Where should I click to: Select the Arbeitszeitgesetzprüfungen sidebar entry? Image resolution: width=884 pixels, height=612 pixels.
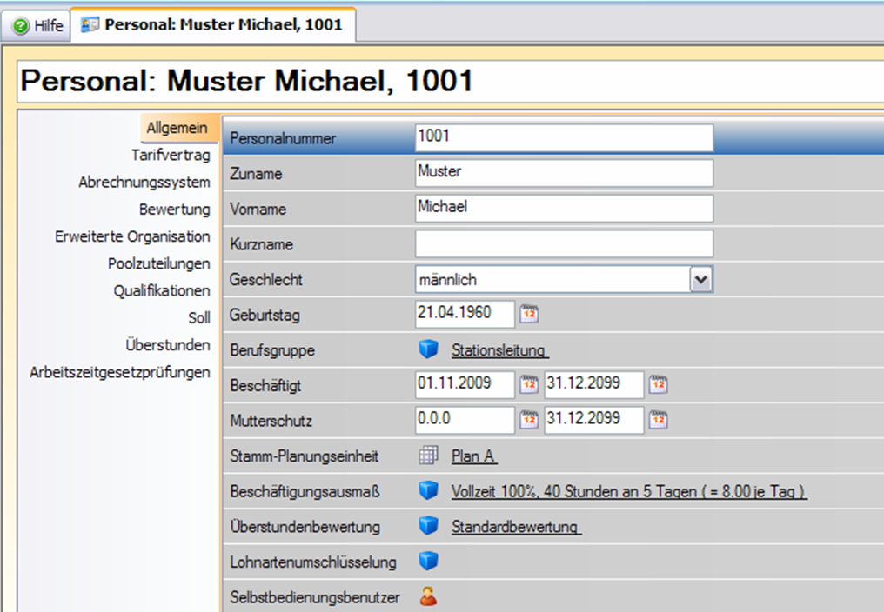click(120, 372)
